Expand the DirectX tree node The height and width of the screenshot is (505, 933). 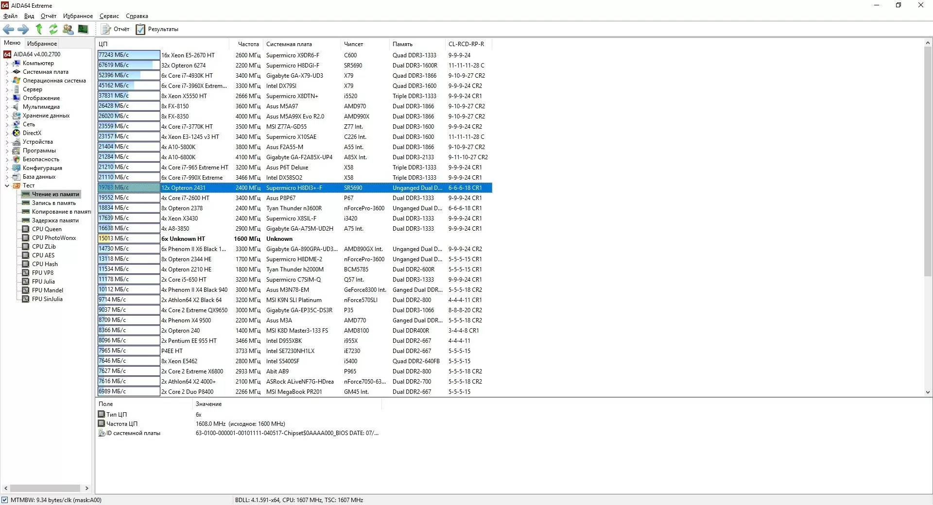tap(7, 133)
